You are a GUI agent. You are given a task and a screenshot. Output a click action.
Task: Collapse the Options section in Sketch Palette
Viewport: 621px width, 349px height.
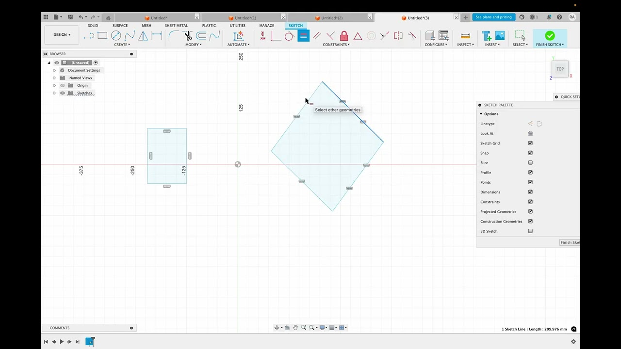(481, 114)
